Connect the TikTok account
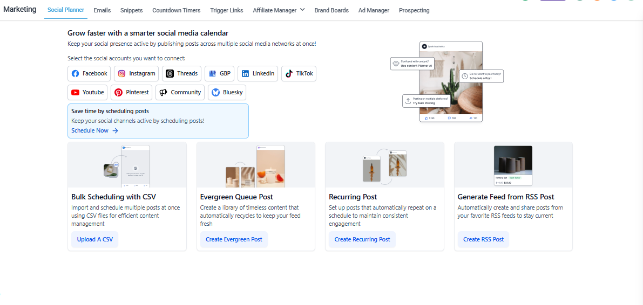The height and width of the screenshot is (305, 643). tap(299, 74)
